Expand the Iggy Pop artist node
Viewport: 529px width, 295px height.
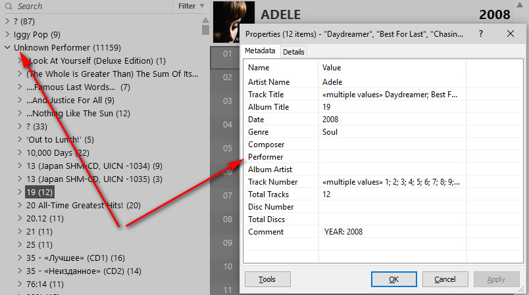(7, 34)
